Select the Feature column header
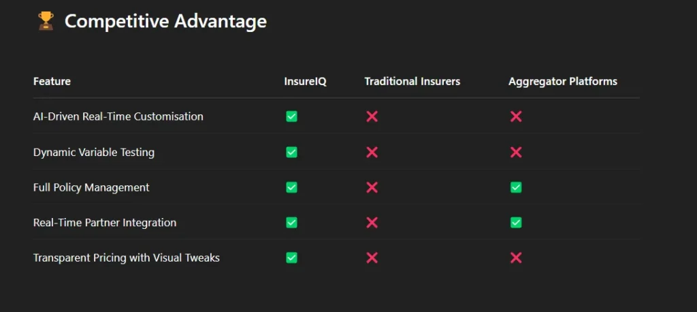This screenshot has height=312, width=697. pyautogui.click(x=52, y=82)
